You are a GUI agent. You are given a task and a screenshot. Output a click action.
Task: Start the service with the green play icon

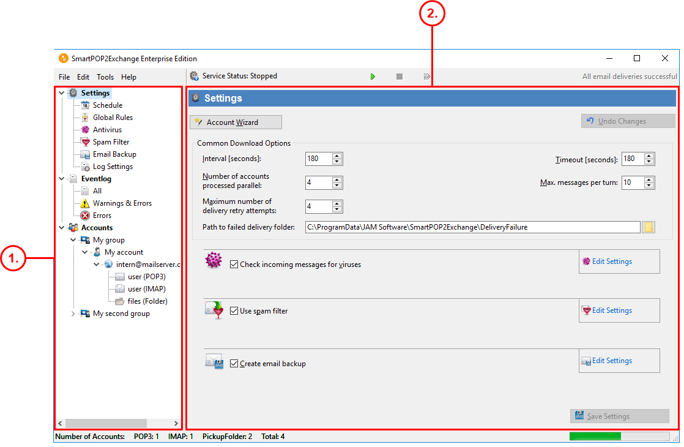pyautogui.click(x=373, y=77)
